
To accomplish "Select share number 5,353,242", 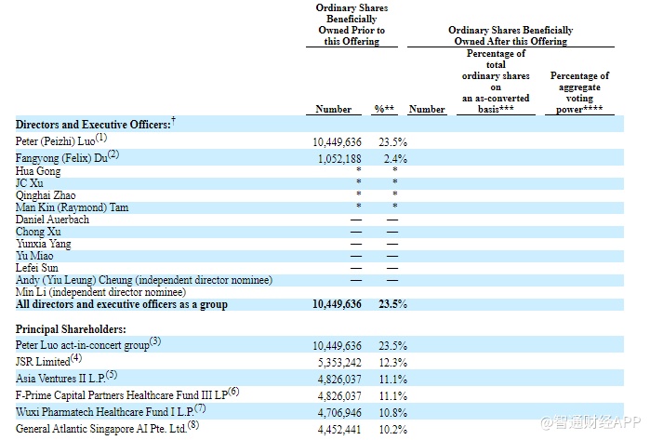I will tap(339, 363).
